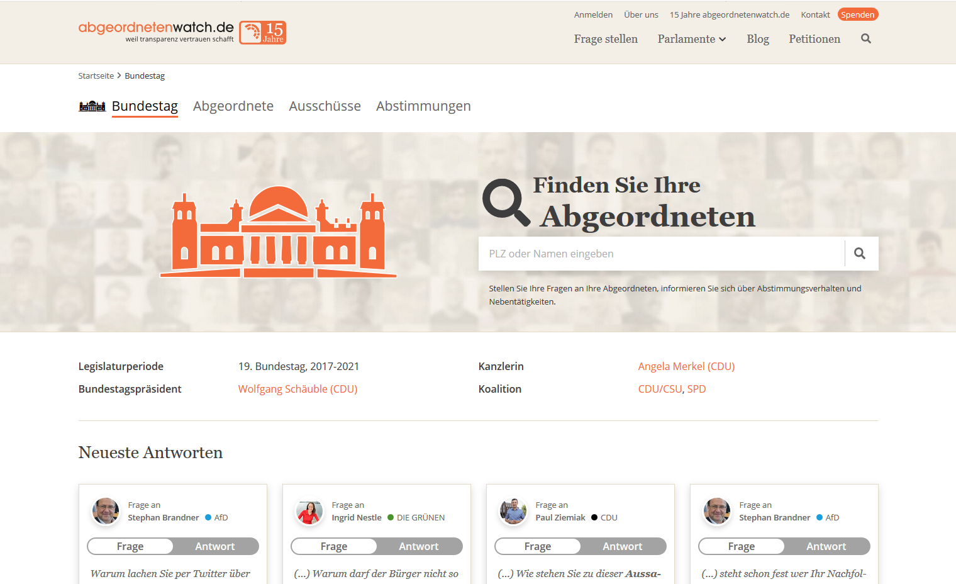Click the orange Spenden button
956x584 pixels.
tap(858, 14)
